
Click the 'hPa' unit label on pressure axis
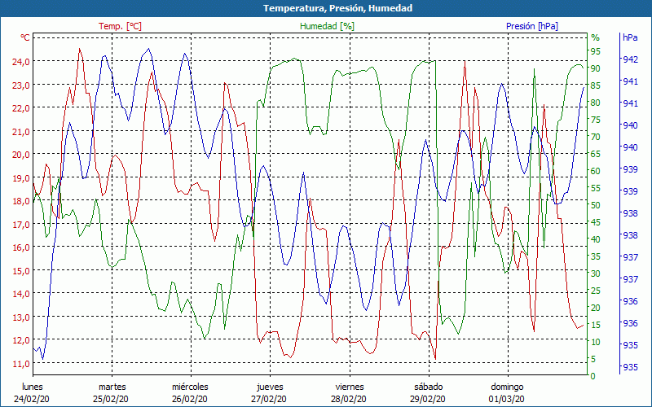pyautogui.click(x=630, y=37)
